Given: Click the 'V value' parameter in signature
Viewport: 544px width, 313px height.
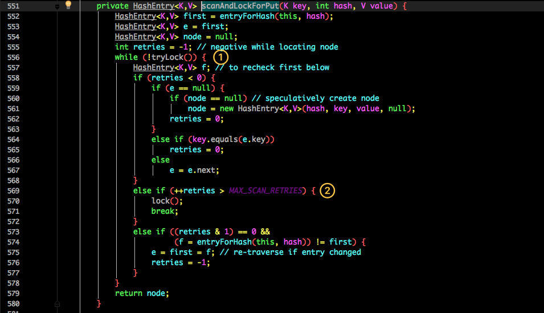Looking at the screenshot, I should coord(377,6).
